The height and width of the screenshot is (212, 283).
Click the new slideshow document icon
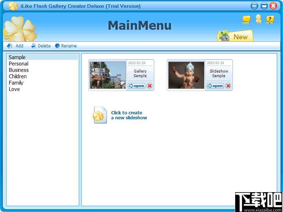(100, 115)
